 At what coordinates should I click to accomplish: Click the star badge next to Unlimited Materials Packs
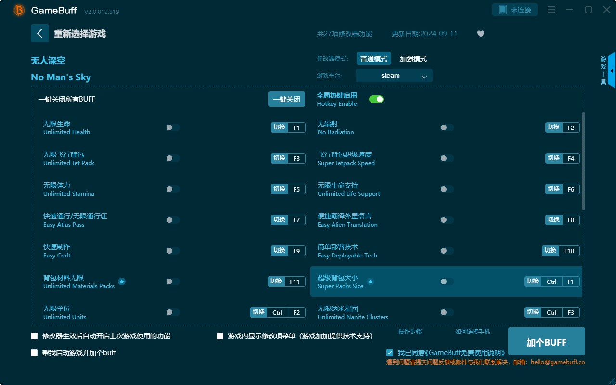pyautogui.click(x=122, y=282)
